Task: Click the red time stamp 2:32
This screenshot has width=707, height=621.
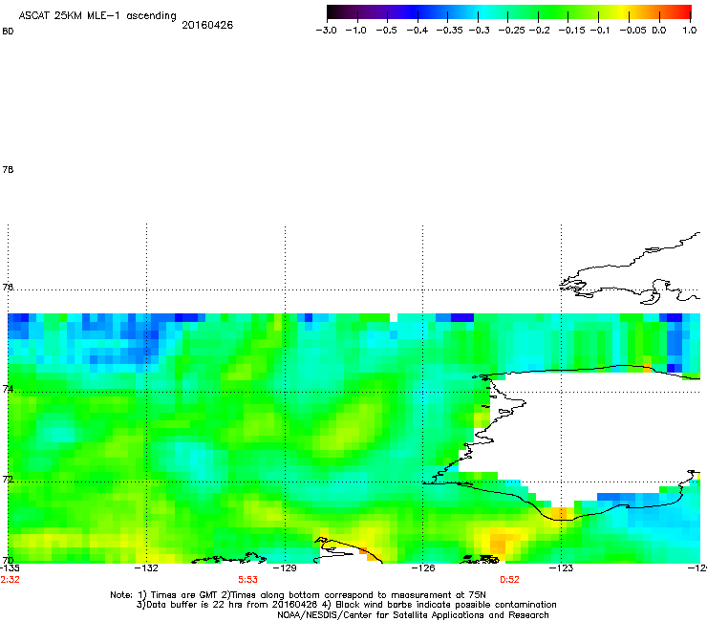Action: (x=10, y=580)
